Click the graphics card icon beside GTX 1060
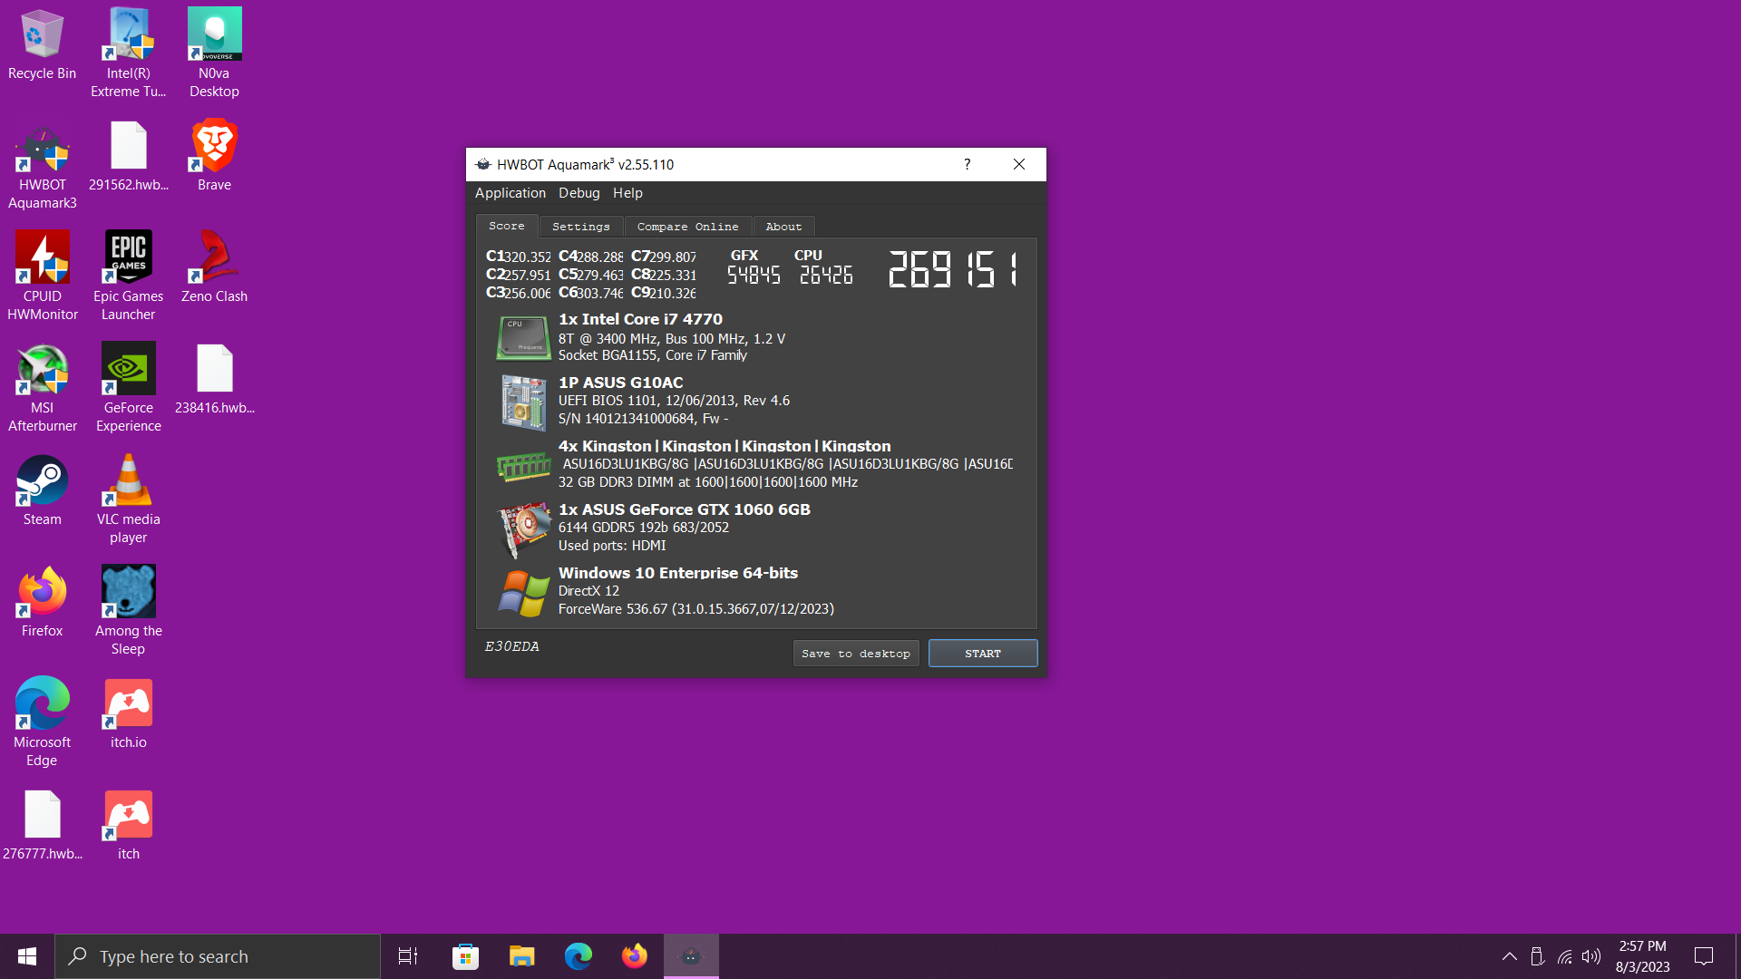This screenshot has height=979, width=1741. (524, 528)
